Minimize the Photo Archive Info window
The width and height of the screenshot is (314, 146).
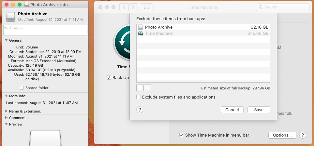coord(13,5)
